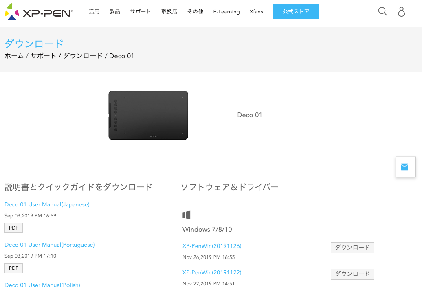
Task: Download the XP-PenWin(20191126) driver
Action: coord(352,248)
